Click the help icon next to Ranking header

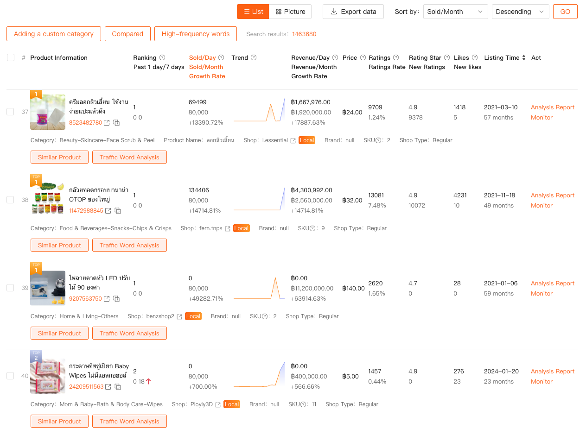pyautogui.click(x=162, y=58)
